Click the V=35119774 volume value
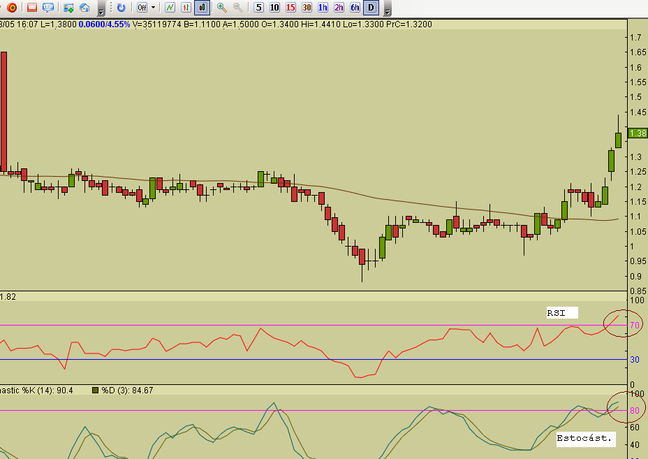The height and width of the screenshot is (459, 648). (x=157, y=24)
